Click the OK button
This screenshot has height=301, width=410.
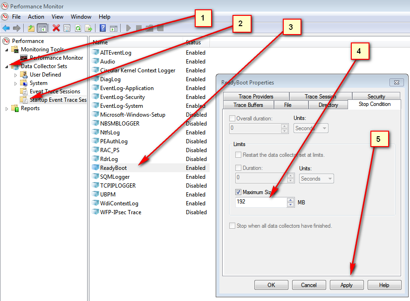click(x=271, y=285)
